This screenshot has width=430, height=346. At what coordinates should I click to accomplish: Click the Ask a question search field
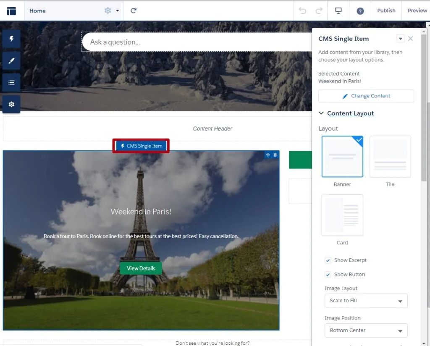197,42
